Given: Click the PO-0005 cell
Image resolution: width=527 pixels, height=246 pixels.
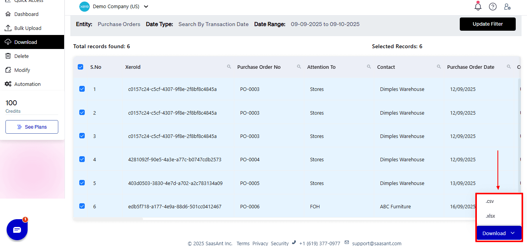Looking at the screenshot, I should pos(250,183).
